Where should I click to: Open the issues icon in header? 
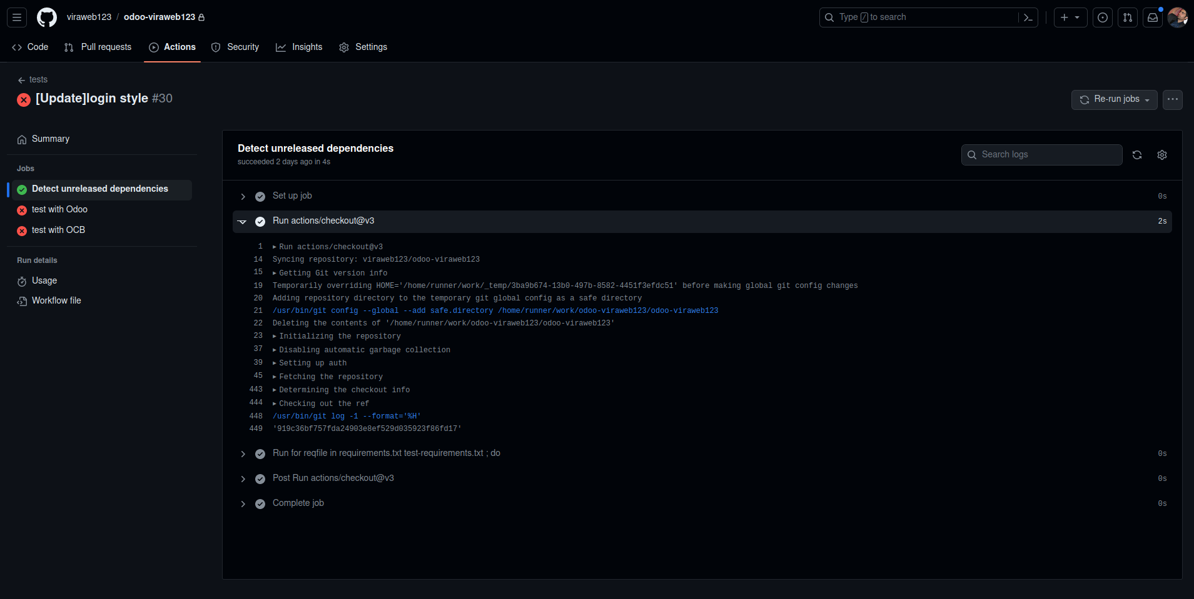click(x=1103, y=17)
